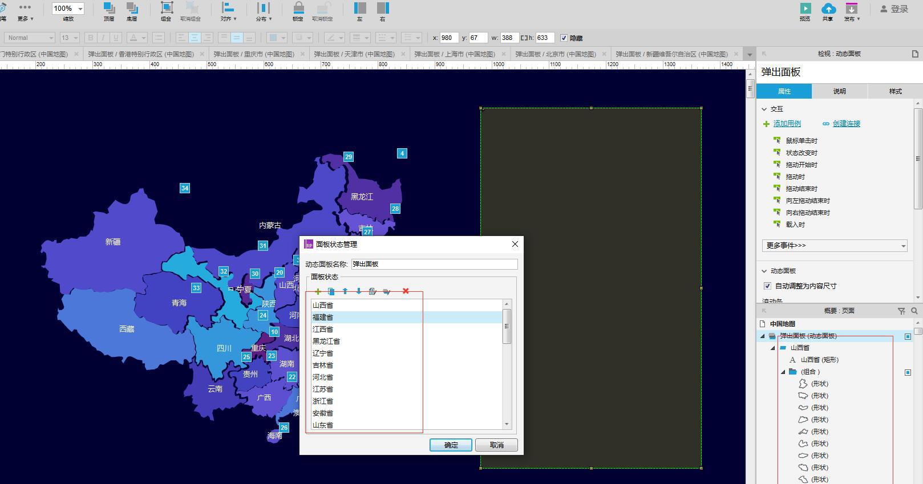Click the italic formatting icon
This screenshot has width=923, height=484.
click(103, 38)
